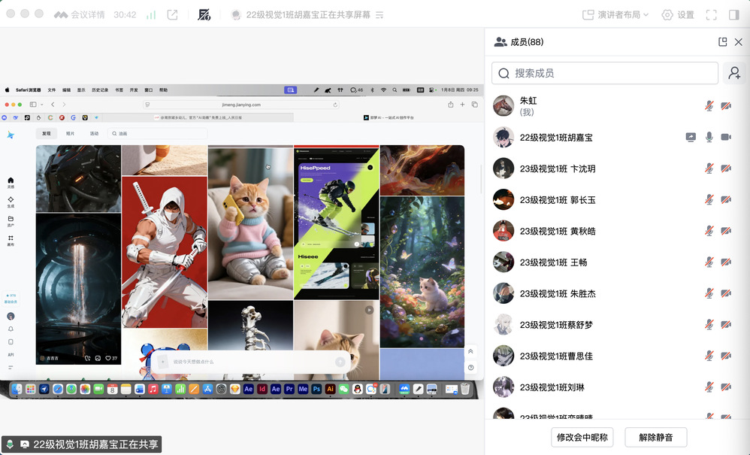Toggle 朱虹's camera off icon
The image size is (750, 455).
tap(726, 106)
